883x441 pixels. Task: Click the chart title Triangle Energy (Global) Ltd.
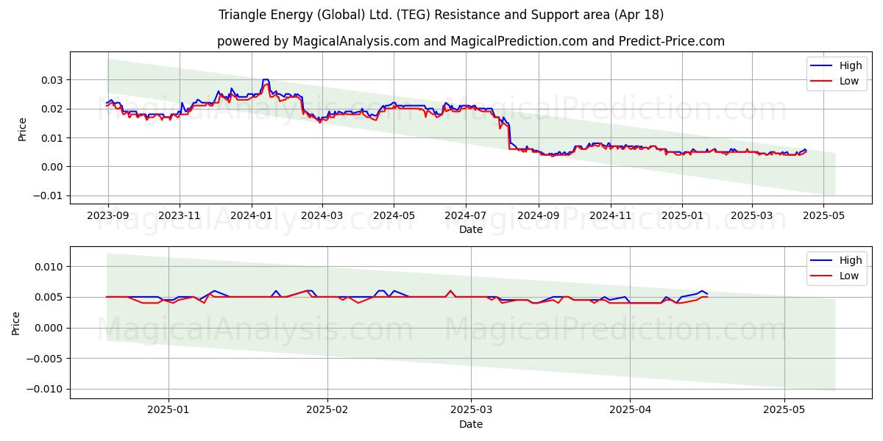(441, 15)
